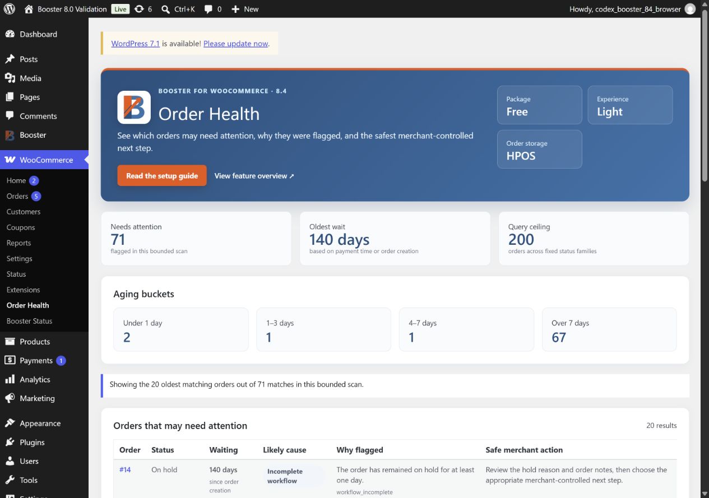Click the Oldest wait 140 days card

(x=395, y=238)
